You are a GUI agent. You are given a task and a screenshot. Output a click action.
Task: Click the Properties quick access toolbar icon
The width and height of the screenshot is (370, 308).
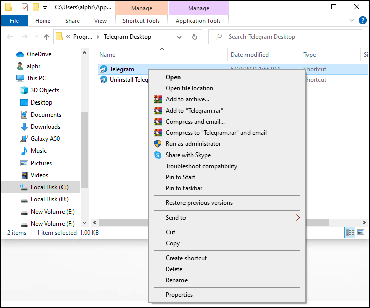click(25, 8)
